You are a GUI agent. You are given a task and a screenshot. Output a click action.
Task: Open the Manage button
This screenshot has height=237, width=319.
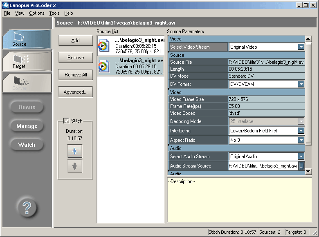[27, 126]
